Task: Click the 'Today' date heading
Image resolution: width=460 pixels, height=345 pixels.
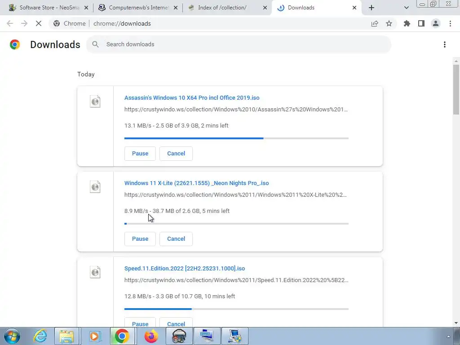Action: (86, 74)
